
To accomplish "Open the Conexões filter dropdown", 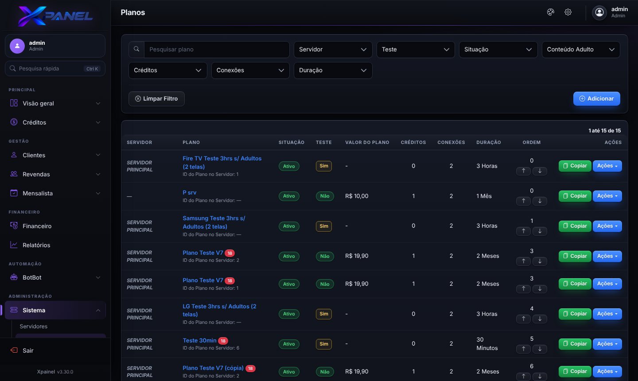I will click(x=250, y=70).
